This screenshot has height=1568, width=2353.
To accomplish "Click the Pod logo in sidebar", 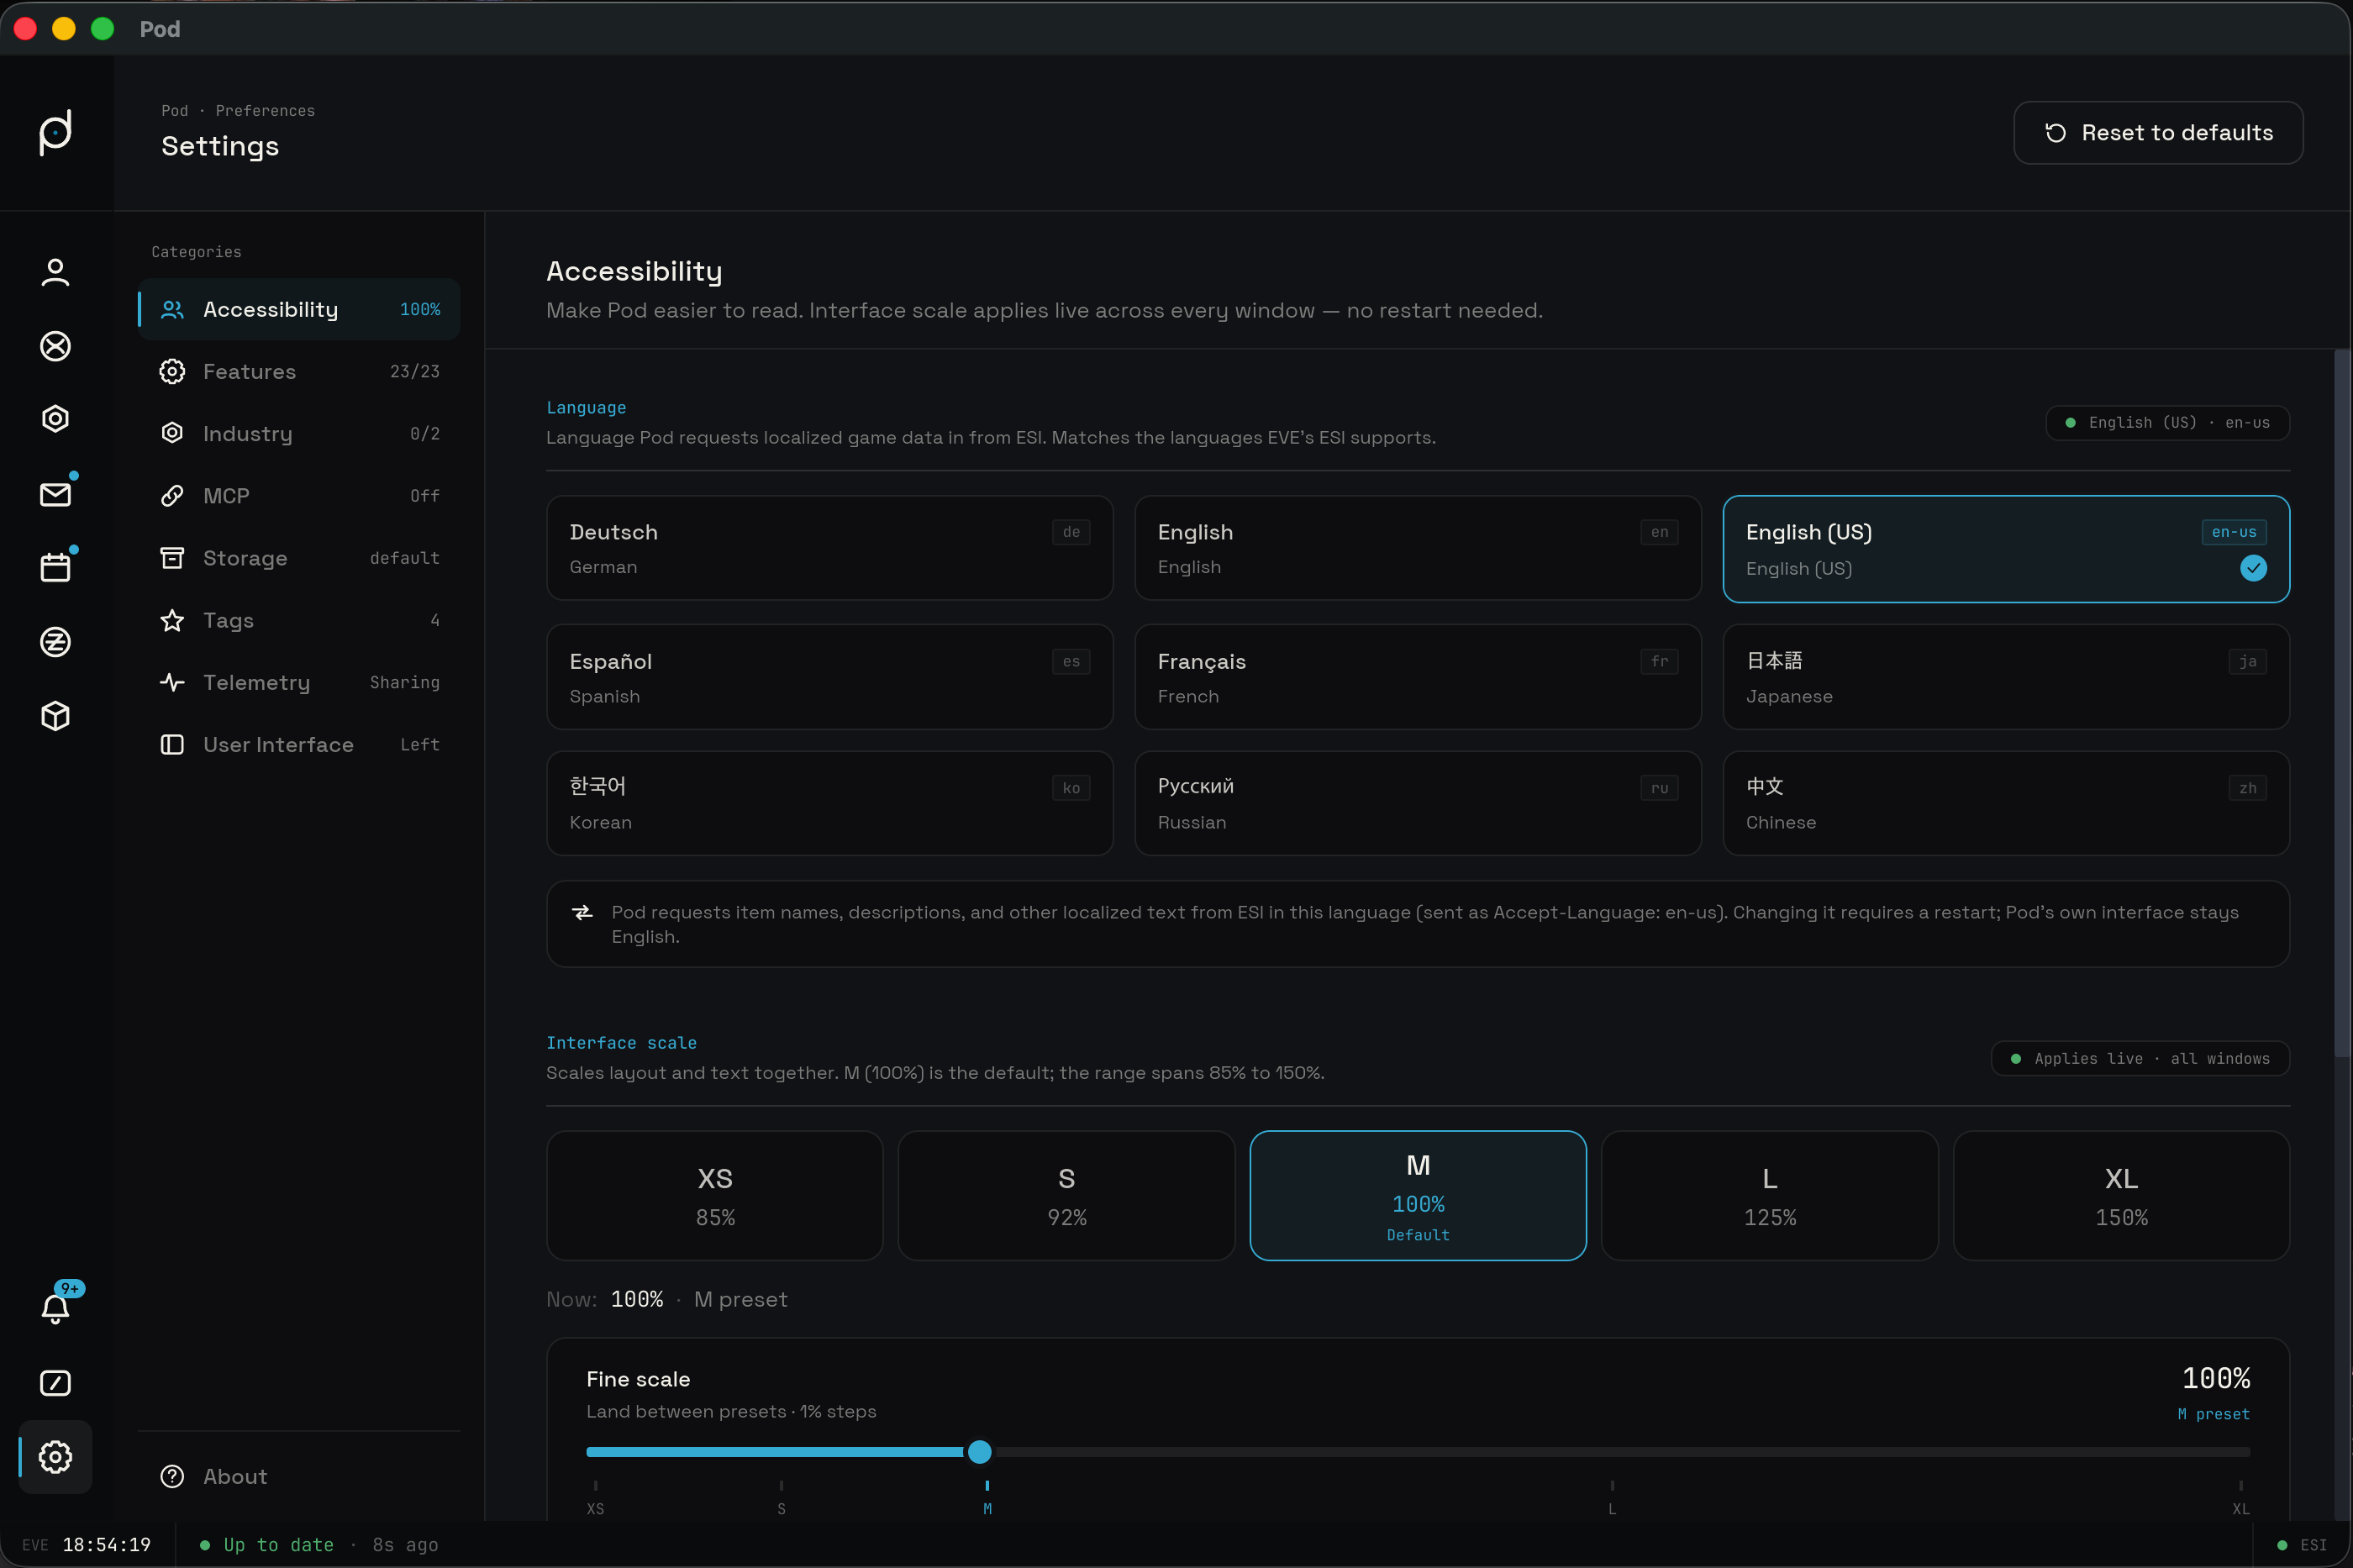I will pos(55,132).
